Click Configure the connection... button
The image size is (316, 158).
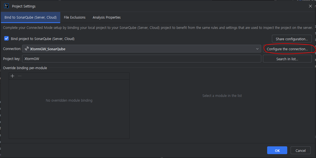click(287, 49)
